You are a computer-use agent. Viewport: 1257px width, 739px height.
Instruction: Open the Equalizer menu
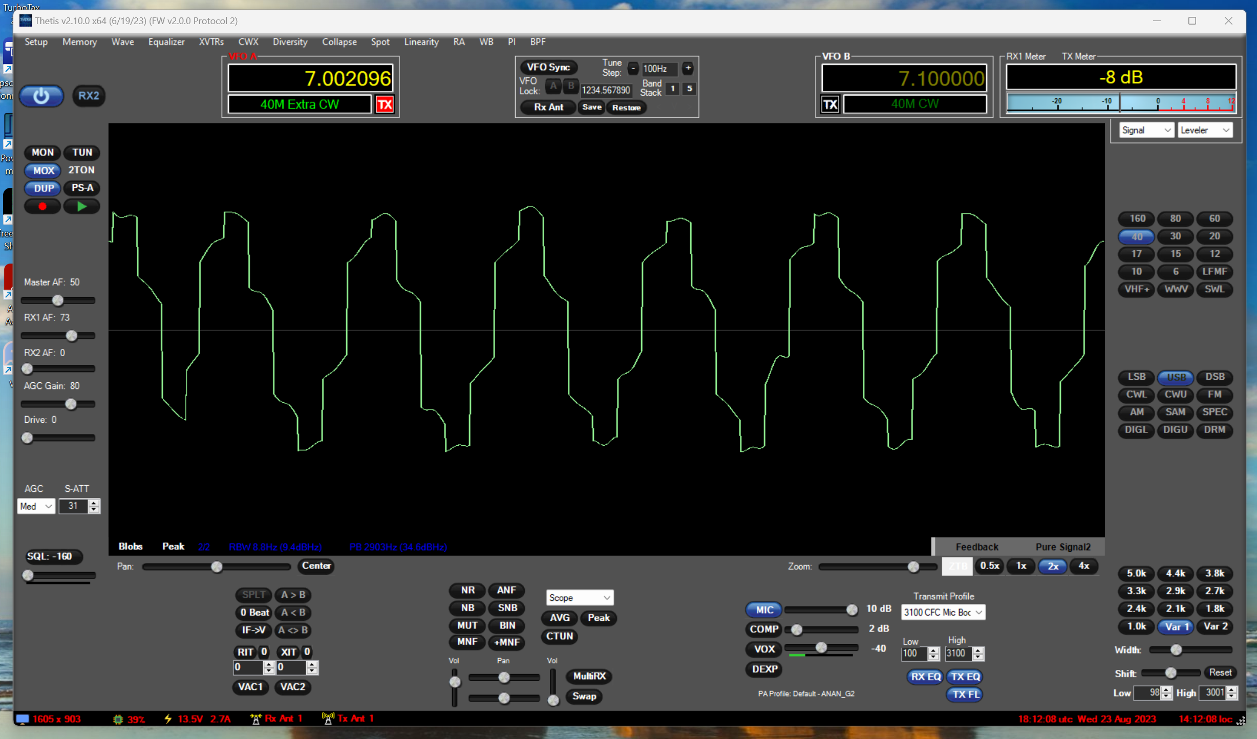click(166, 42)
